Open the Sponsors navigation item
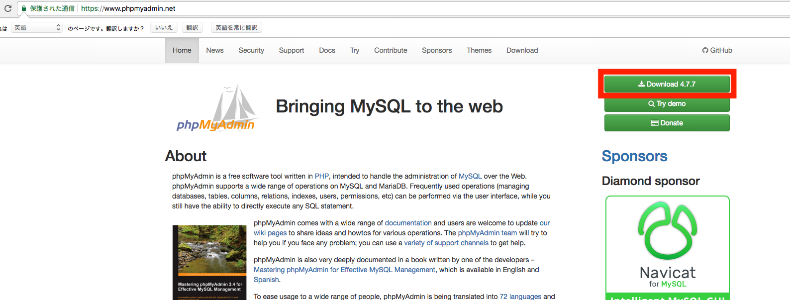This screenshot has height=300, width=790. pos(437,50)
